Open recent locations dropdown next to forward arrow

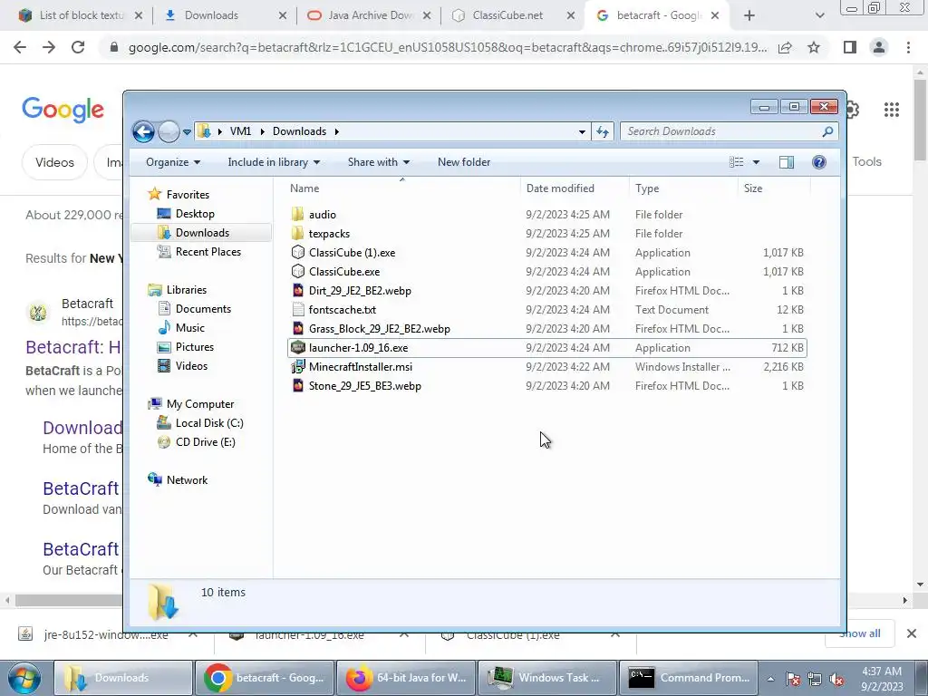point(187,132)
